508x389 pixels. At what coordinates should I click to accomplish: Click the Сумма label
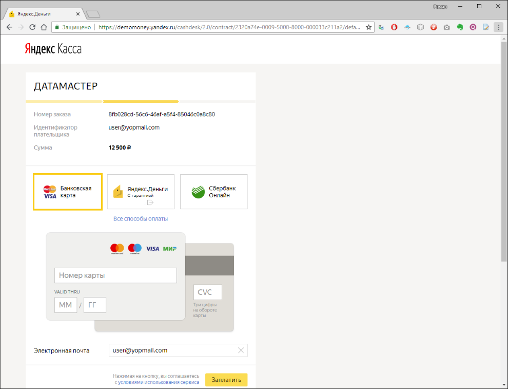click(43, 147)
